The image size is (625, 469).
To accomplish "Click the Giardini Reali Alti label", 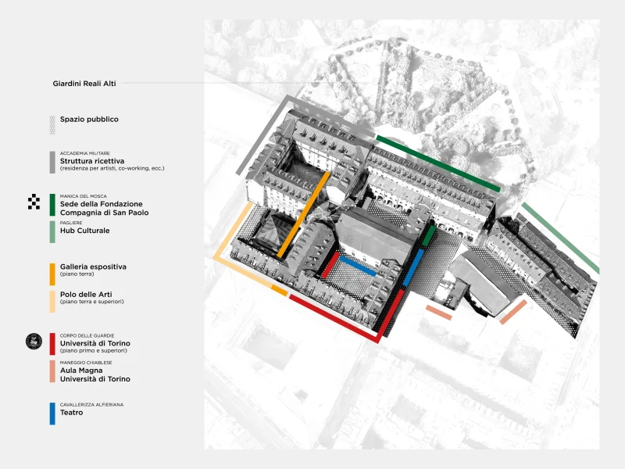I will click(x=84, y=84).
